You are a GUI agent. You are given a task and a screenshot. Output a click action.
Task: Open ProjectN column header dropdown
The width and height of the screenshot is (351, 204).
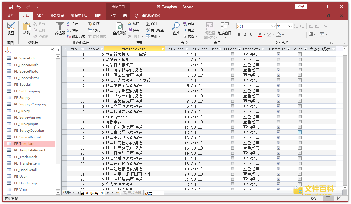[263, 49]
